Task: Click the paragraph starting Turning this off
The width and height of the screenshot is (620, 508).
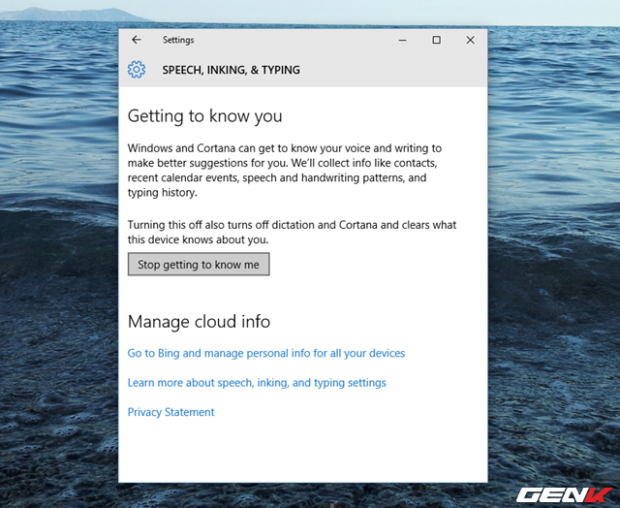Action: point(291,232)
